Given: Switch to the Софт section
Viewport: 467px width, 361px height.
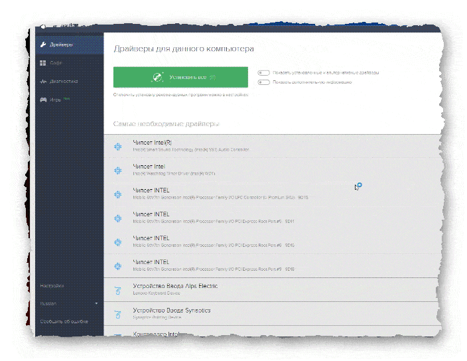Looking at the screenshot, I should (x=70, y=63).
